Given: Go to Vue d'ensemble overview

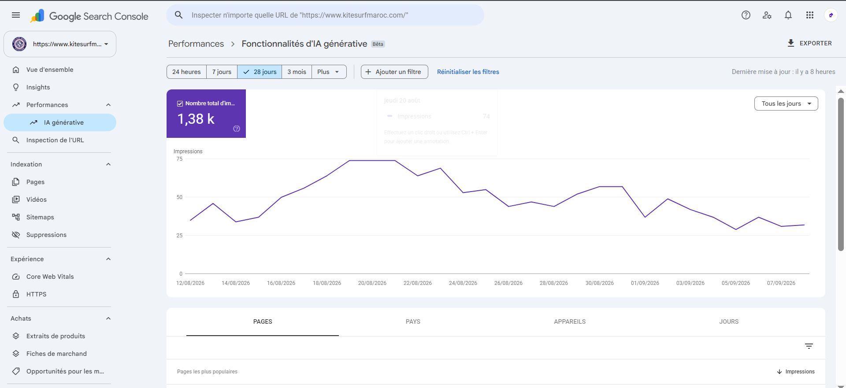Looking at the screenshot, I should coord(60,70).
